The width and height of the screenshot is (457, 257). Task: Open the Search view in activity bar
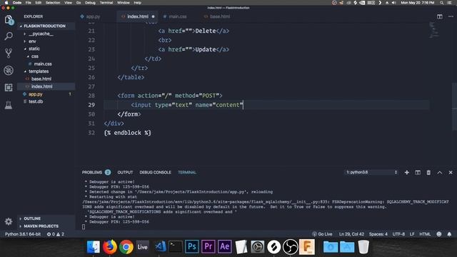coord(9,36)
